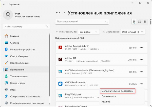This screenshot has width=152, height=107.
Task: Click Найдено приложений: 168 label
Action: 69,38
